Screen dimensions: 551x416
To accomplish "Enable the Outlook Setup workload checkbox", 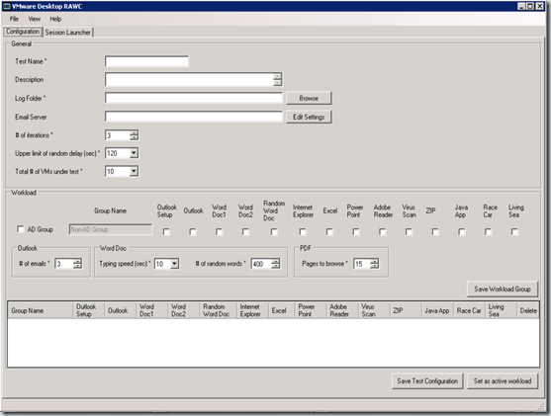I will [166, 232].
